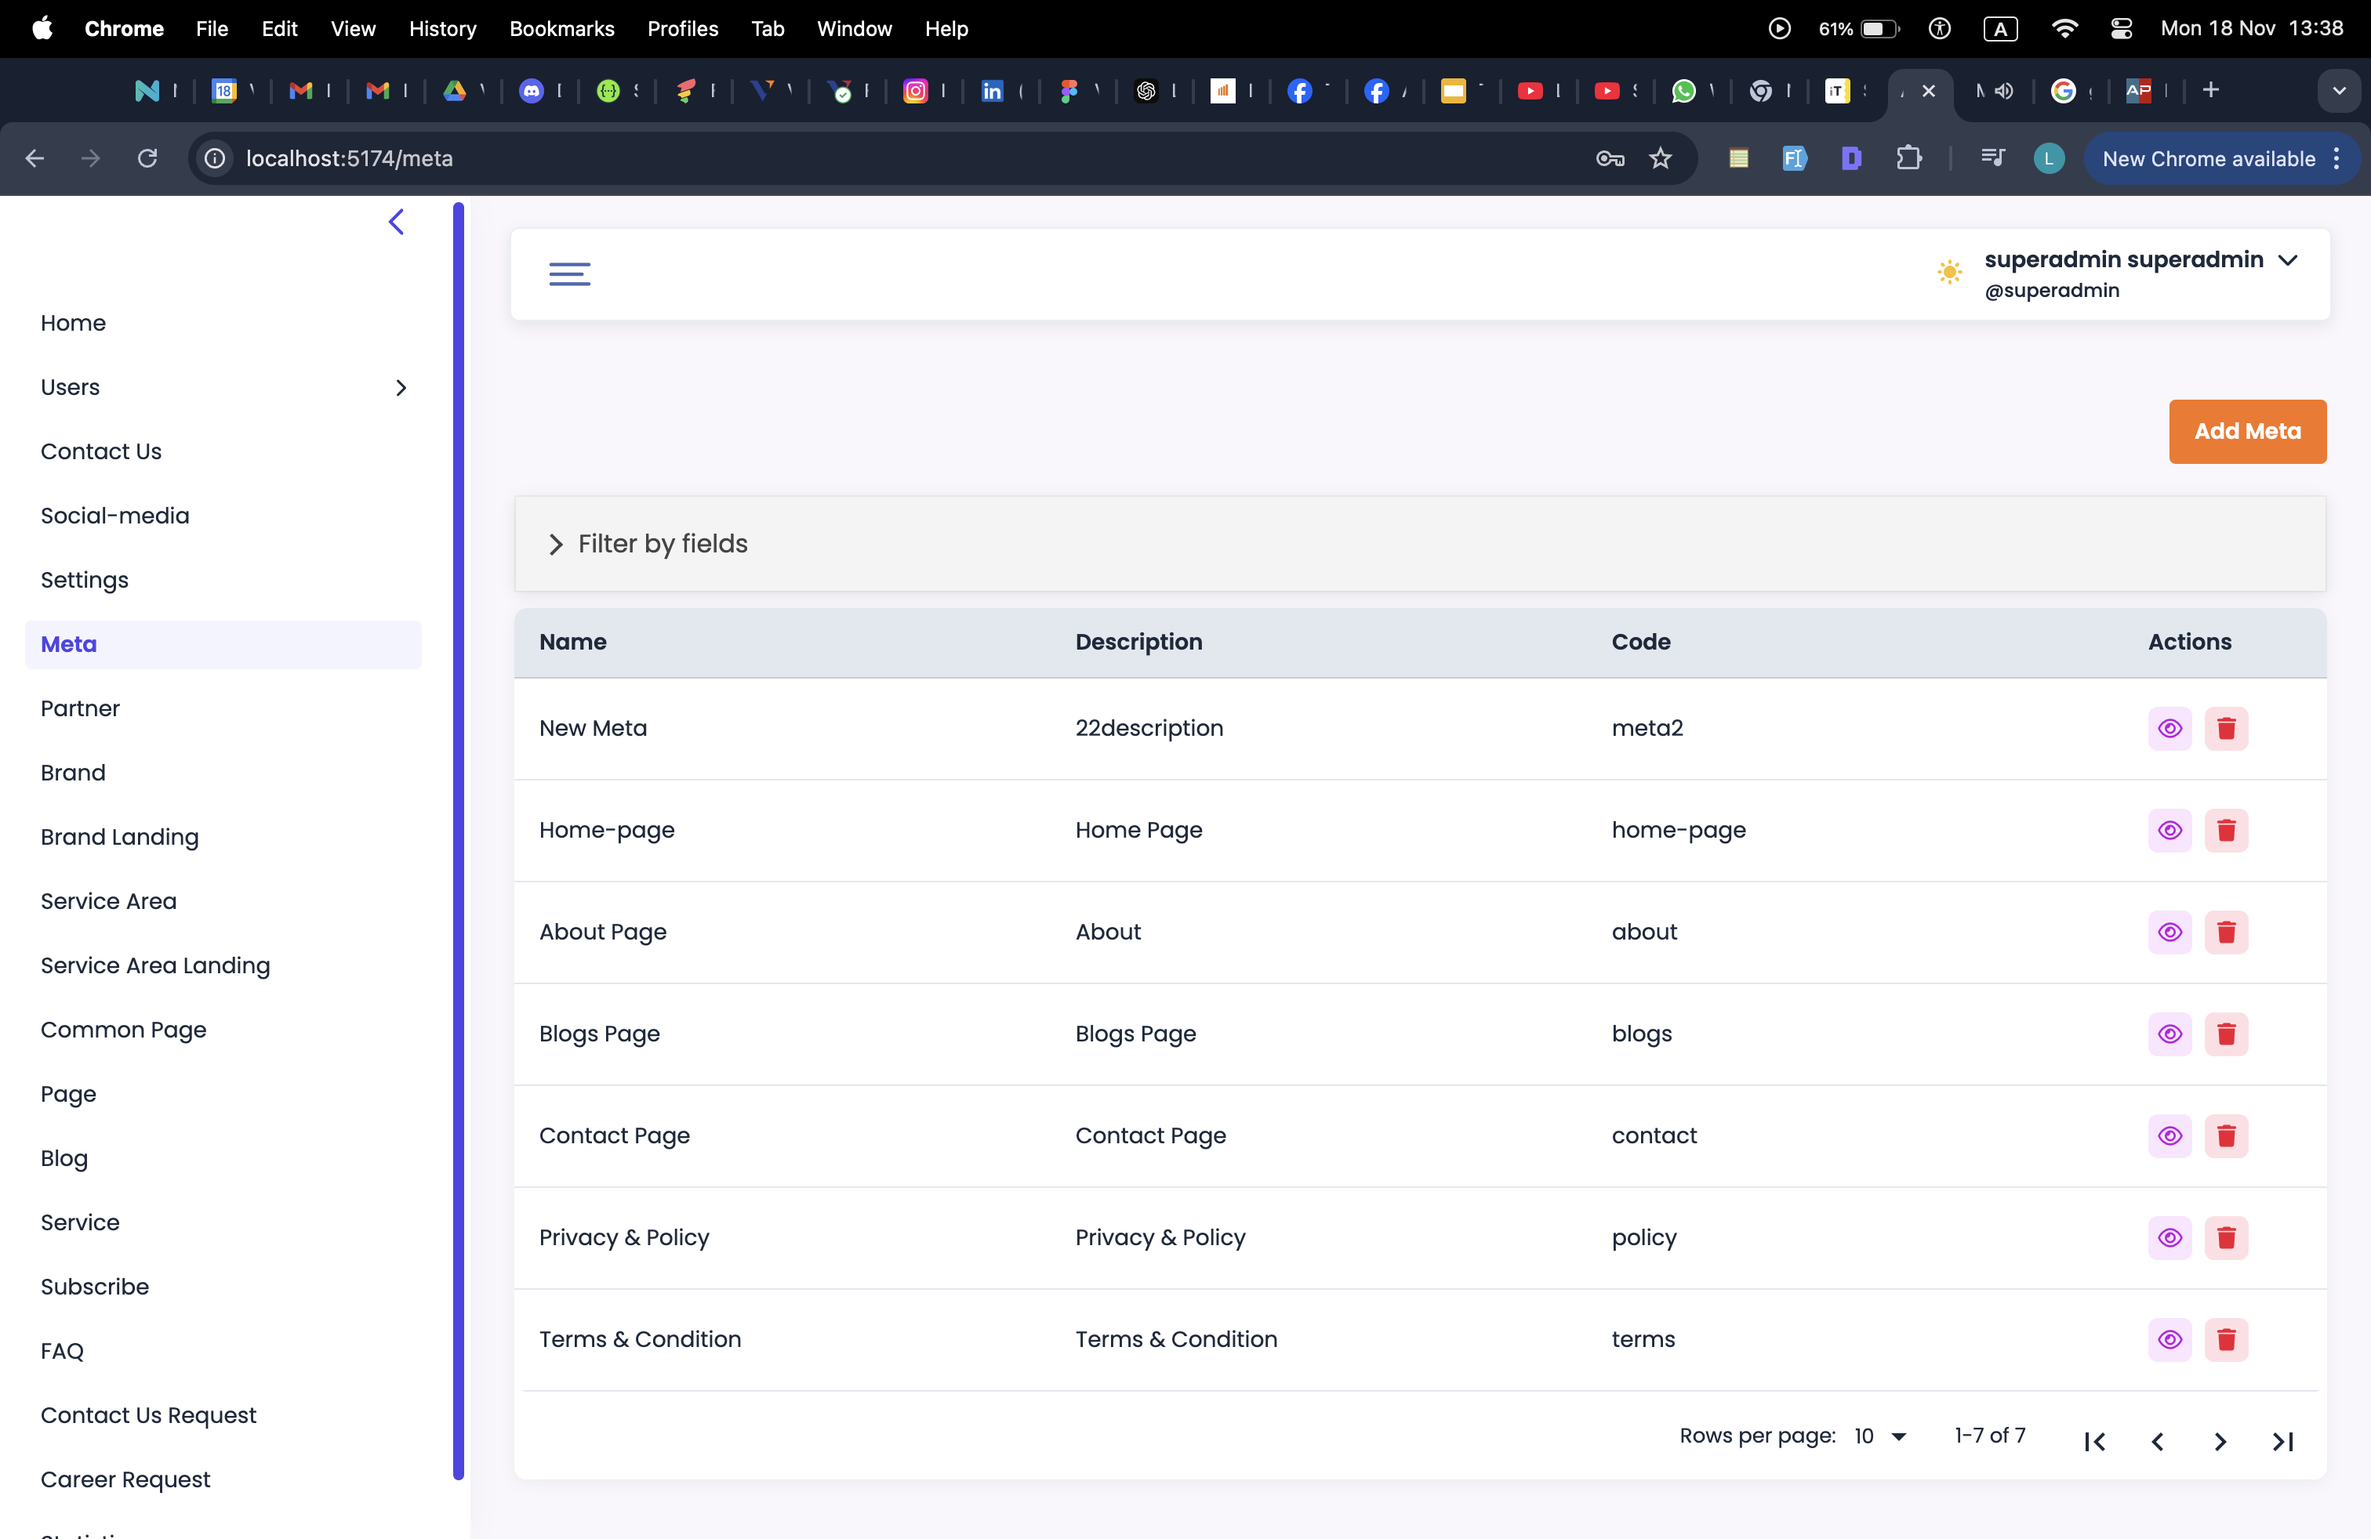
Task: Go back in browser history
Action: click(34, 158)
